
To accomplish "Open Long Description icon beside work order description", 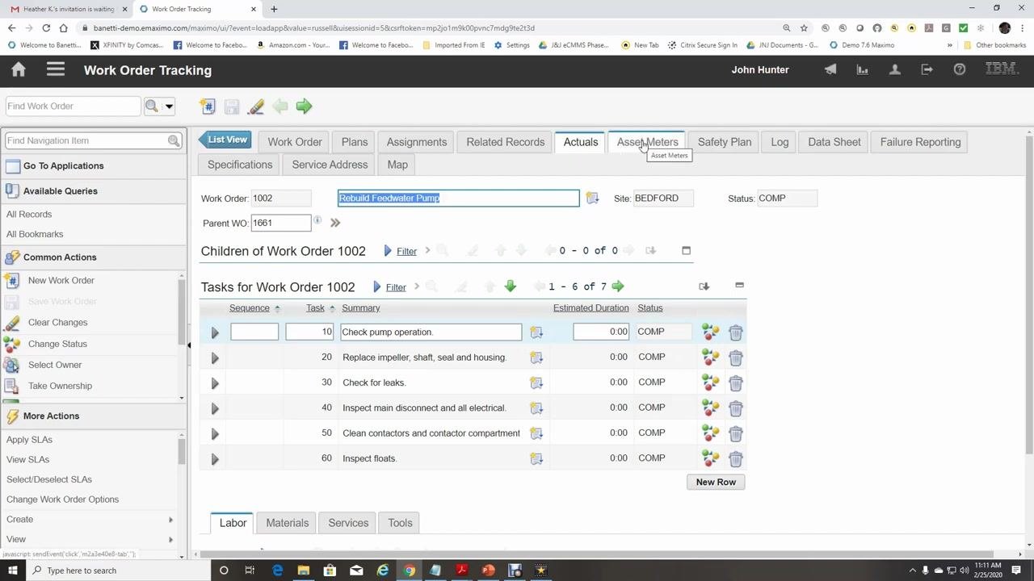I will pyautogui.click(x=592, y=199).
